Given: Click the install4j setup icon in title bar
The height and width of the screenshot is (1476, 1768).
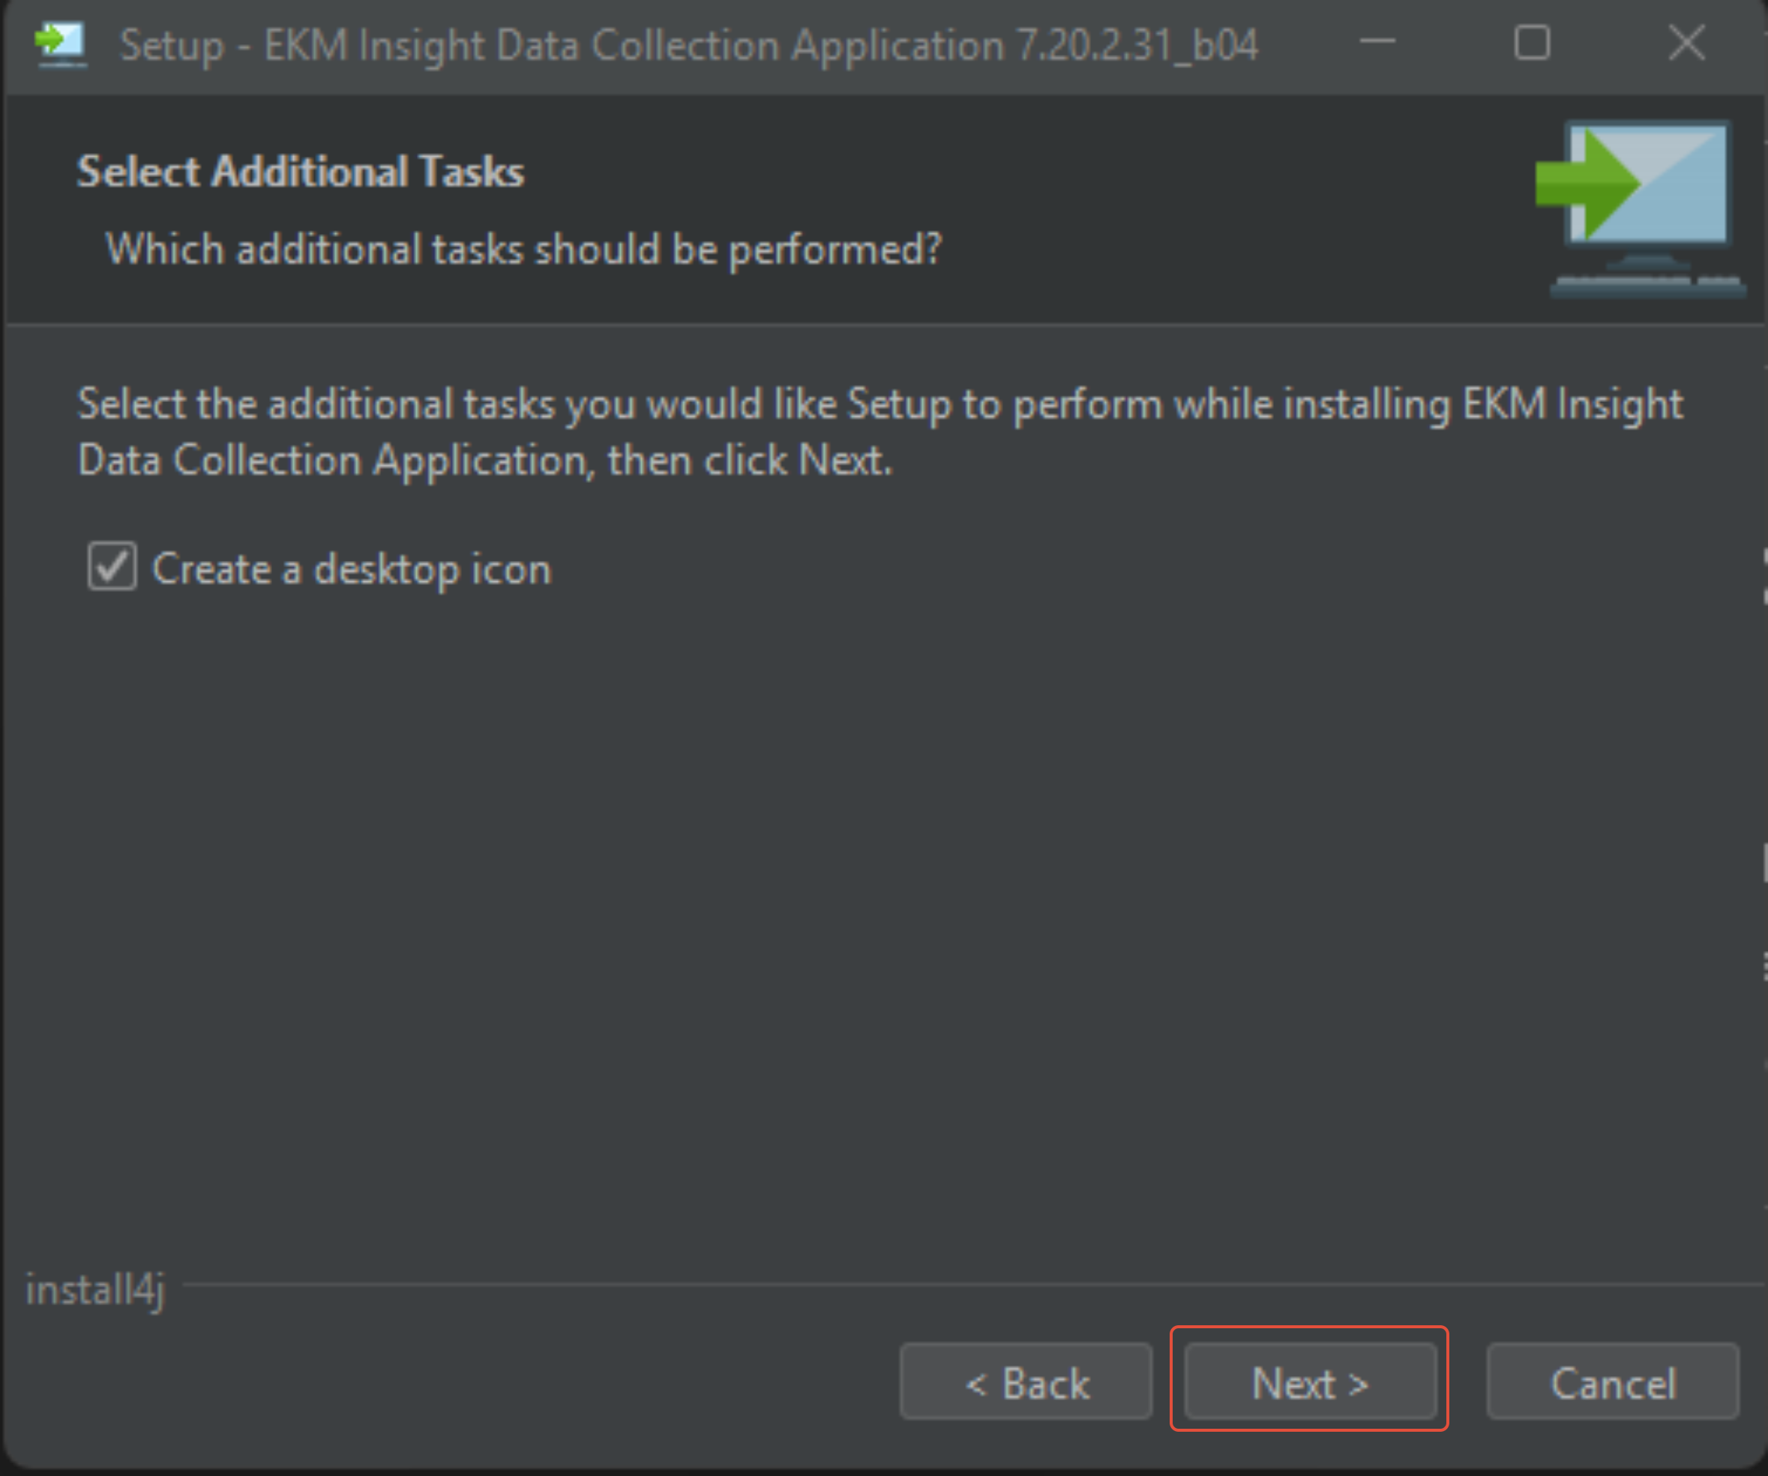Looking at the screenshot, I should point(61,43).
